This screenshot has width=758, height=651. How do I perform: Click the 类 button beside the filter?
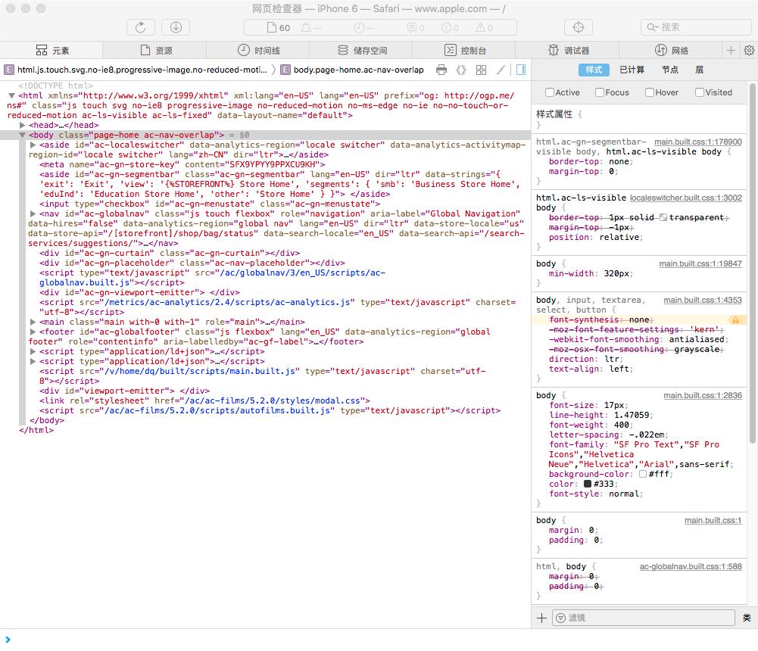747,618
